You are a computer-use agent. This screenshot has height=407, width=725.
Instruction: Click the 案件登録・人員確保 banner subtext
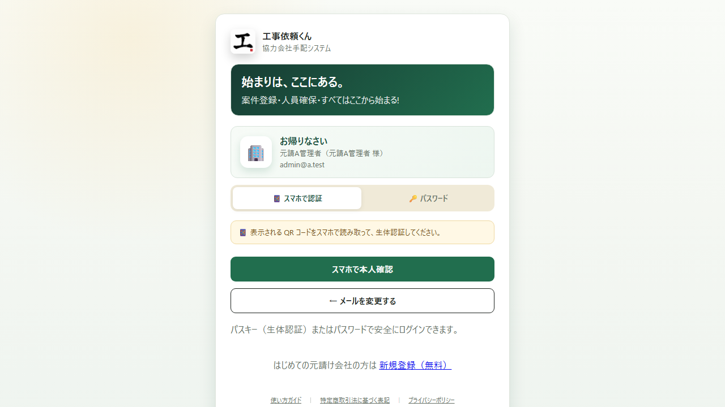(321, 100)
